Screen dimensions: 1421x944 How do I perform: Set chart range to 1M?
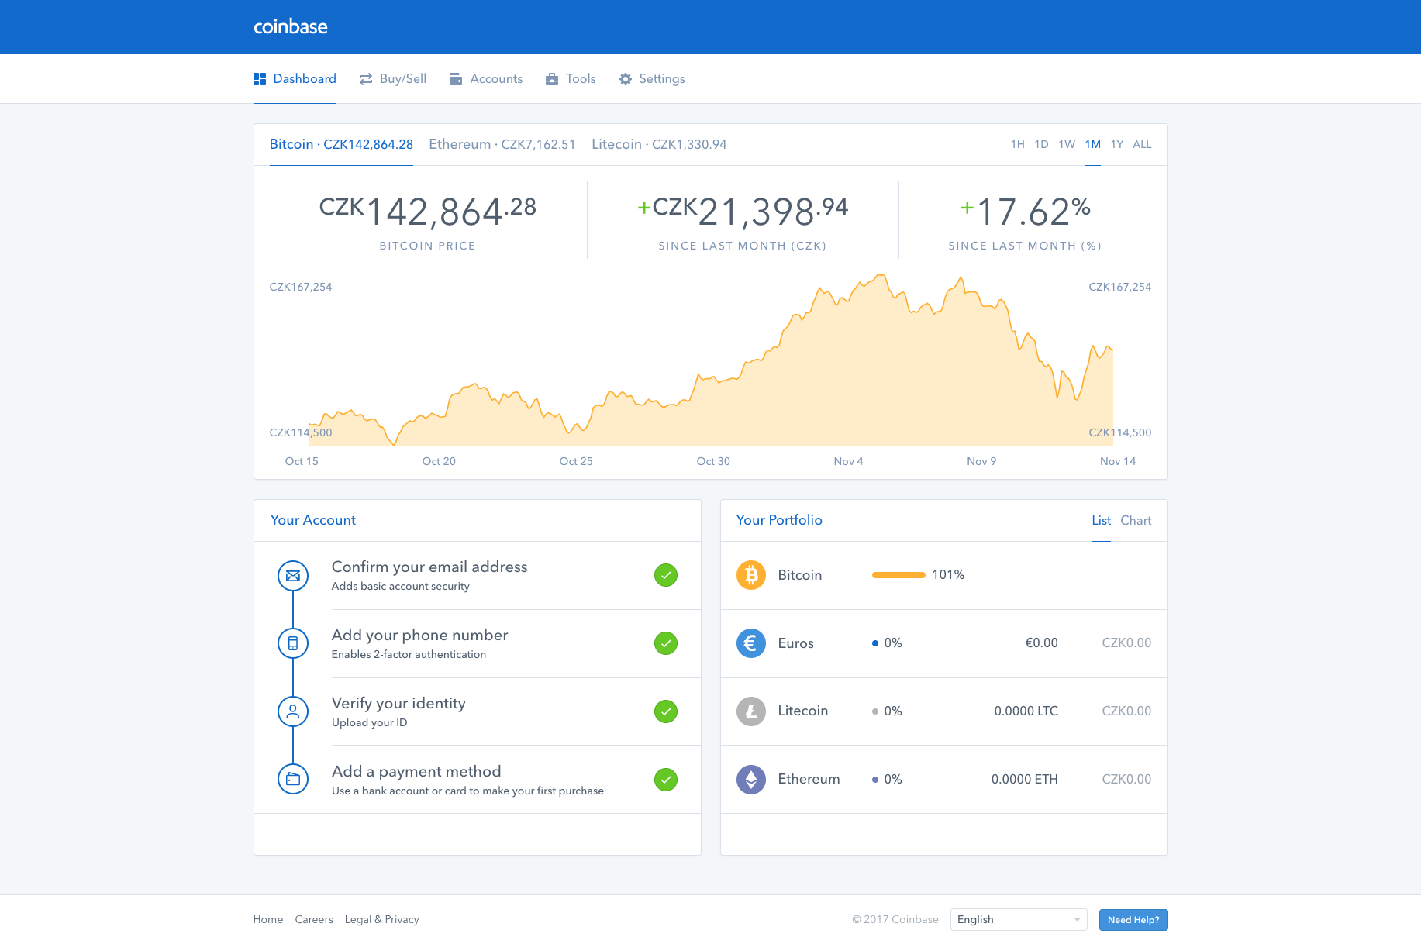1093,144
